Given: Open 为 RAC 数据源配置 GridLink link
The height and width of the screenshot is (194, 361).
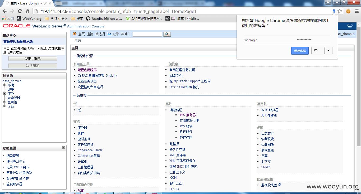Looking at the screenshot, I should pos(97,76).
